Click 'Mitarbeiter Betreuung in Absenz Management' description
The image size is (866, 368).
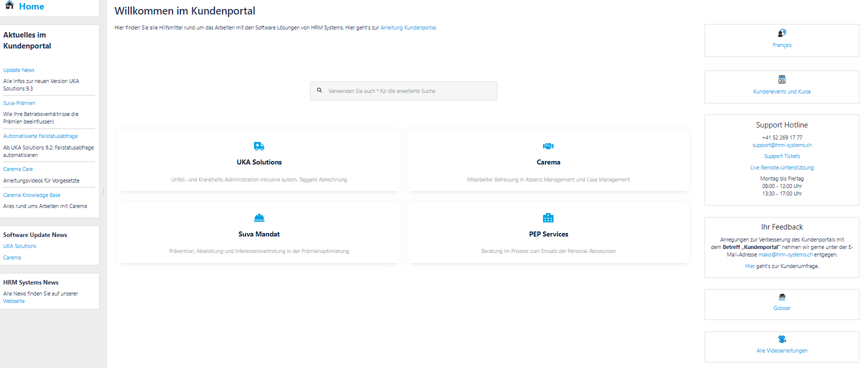pos(548,179)
